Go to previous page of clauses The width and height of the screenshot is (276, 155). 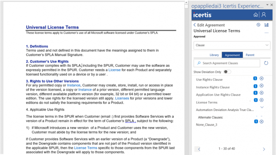[199, 148]
